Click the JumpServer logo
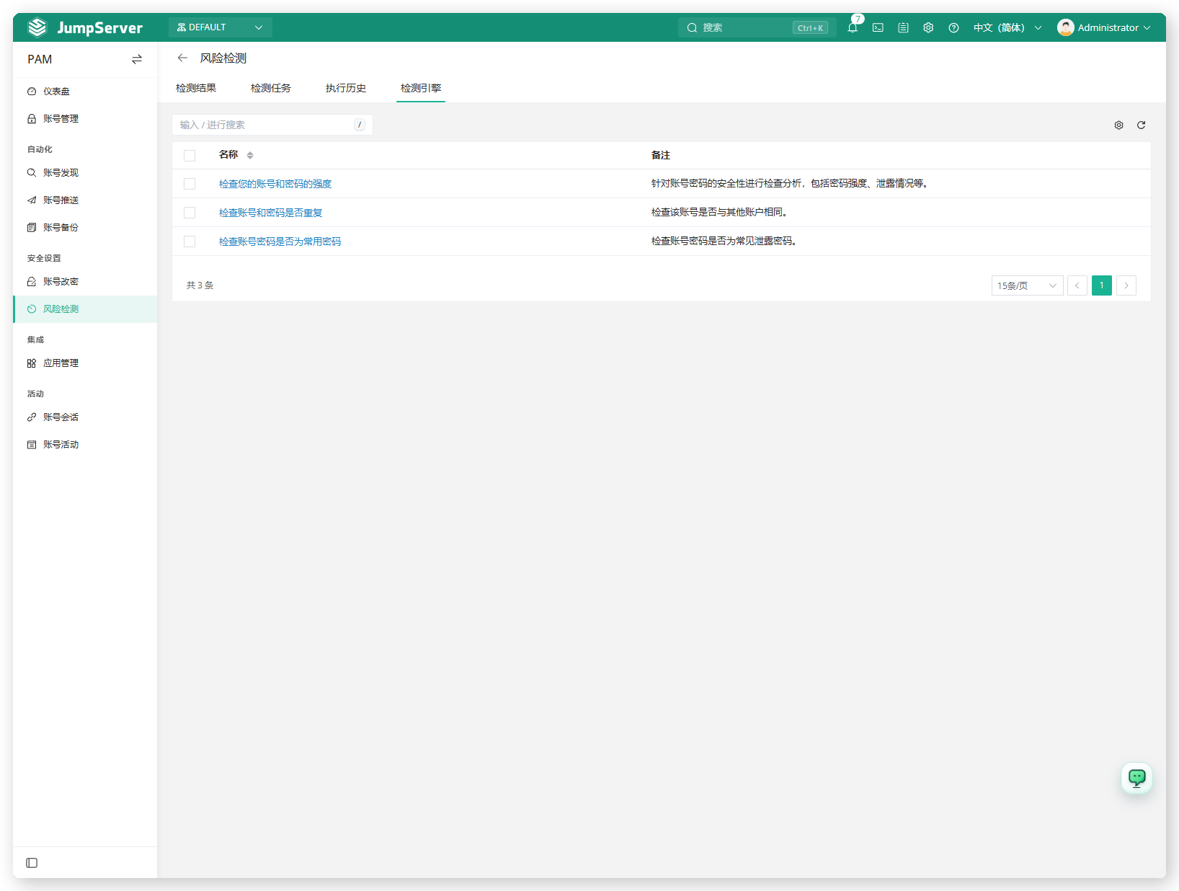Image resolution: width=1179 pixels, height=891 pixels. [85, 27]
